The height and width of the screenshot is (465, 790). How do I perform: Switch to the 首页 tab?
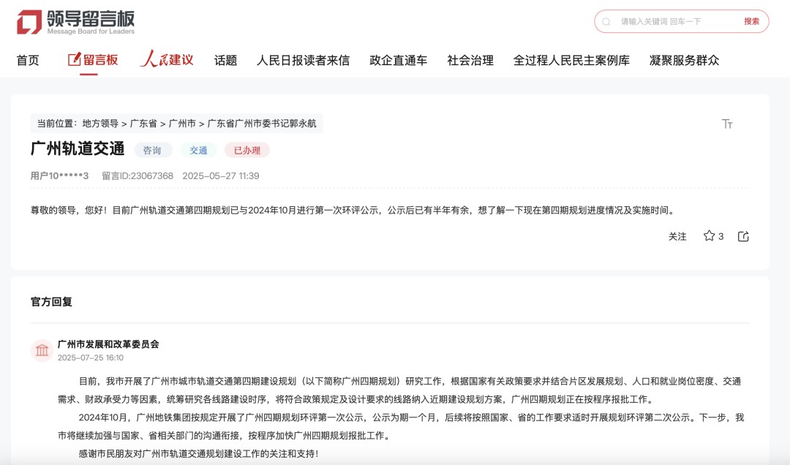click(x=27, y=60)
